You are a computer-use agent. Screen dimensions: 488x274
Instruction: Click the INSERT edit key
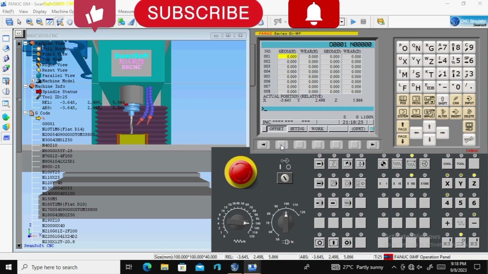coord(456,113)
